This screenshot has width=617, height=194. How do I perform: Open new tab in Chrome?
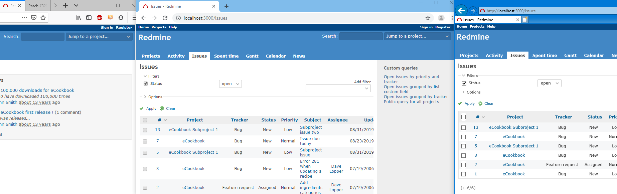tap(226, 6)
